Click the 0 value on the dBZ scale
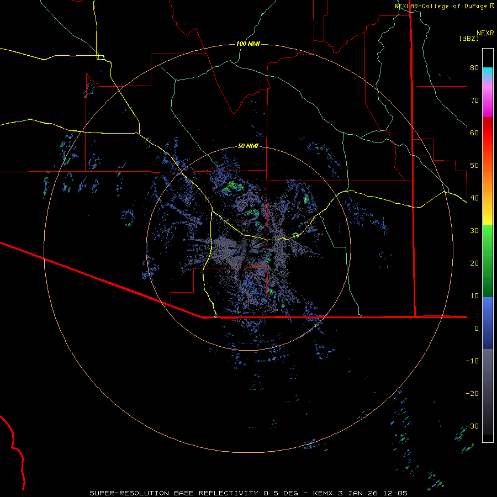This screenshot has width=497, height=497. tap(477, 329)
